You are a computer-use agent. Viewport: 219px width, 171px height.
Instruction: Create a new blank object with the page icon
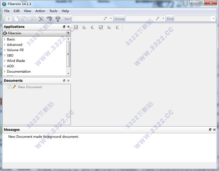pyautogui.click(x=17, y=19)
